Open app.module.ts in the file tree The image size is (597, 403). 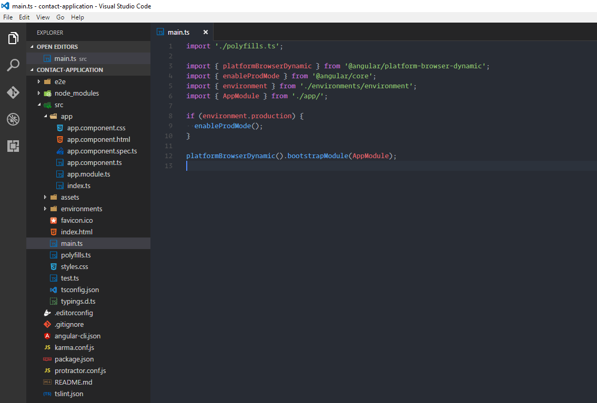[x=88, y=174]
